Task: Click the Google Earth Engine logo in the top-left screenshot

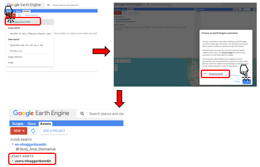Action: pos(24,5)
